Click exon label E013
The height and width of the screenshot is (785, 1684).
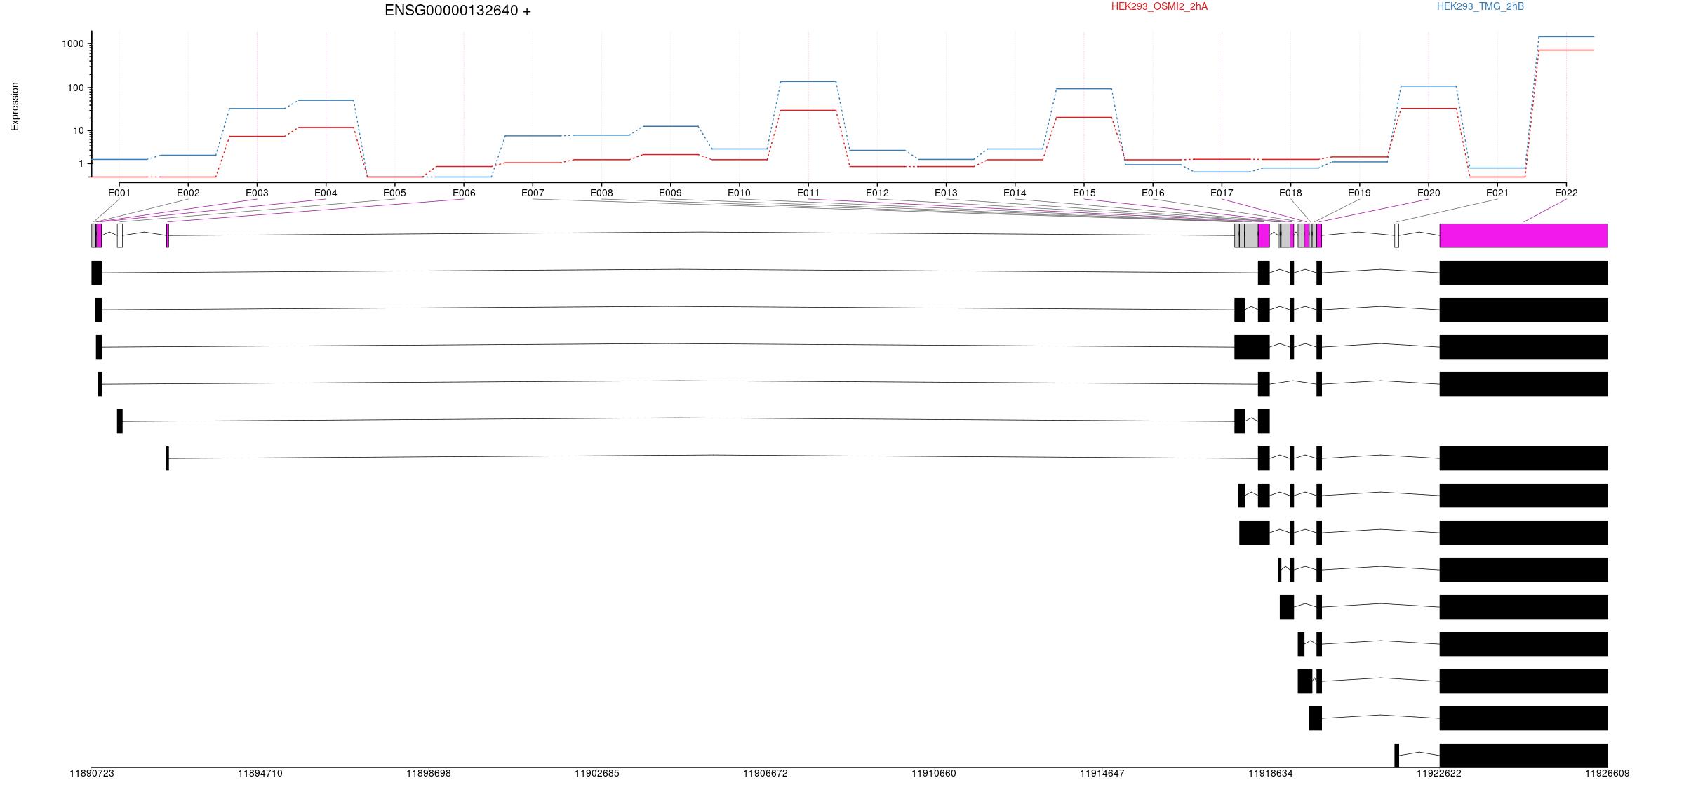tap(946, 193)
